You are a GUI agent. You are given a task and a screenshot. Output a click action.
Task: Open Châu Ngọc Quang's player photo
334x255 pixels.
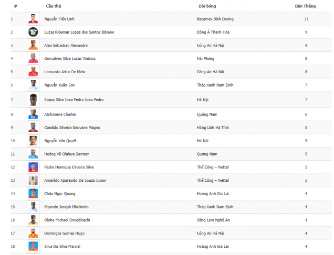point(33,194)
